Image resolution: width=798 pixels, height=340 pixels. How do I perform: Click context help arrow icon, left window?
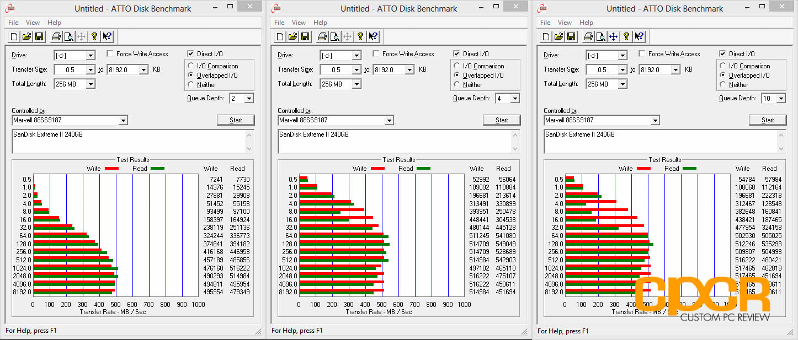coord(107,36)
